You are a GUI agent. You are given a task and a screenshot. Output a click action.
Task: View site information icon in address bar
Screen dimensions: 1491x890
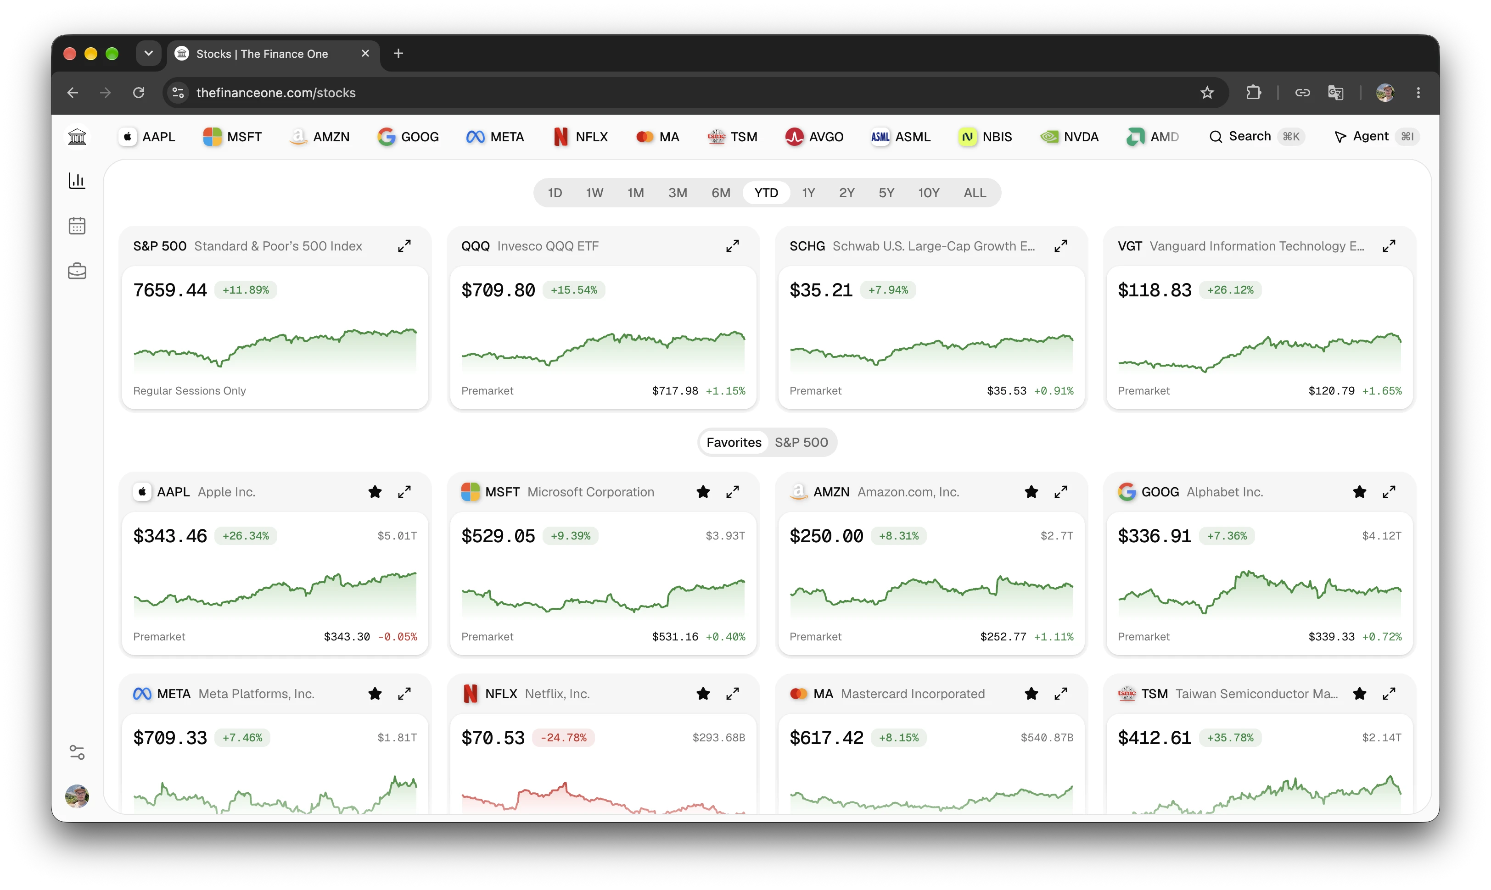click(x=178, y=92)
